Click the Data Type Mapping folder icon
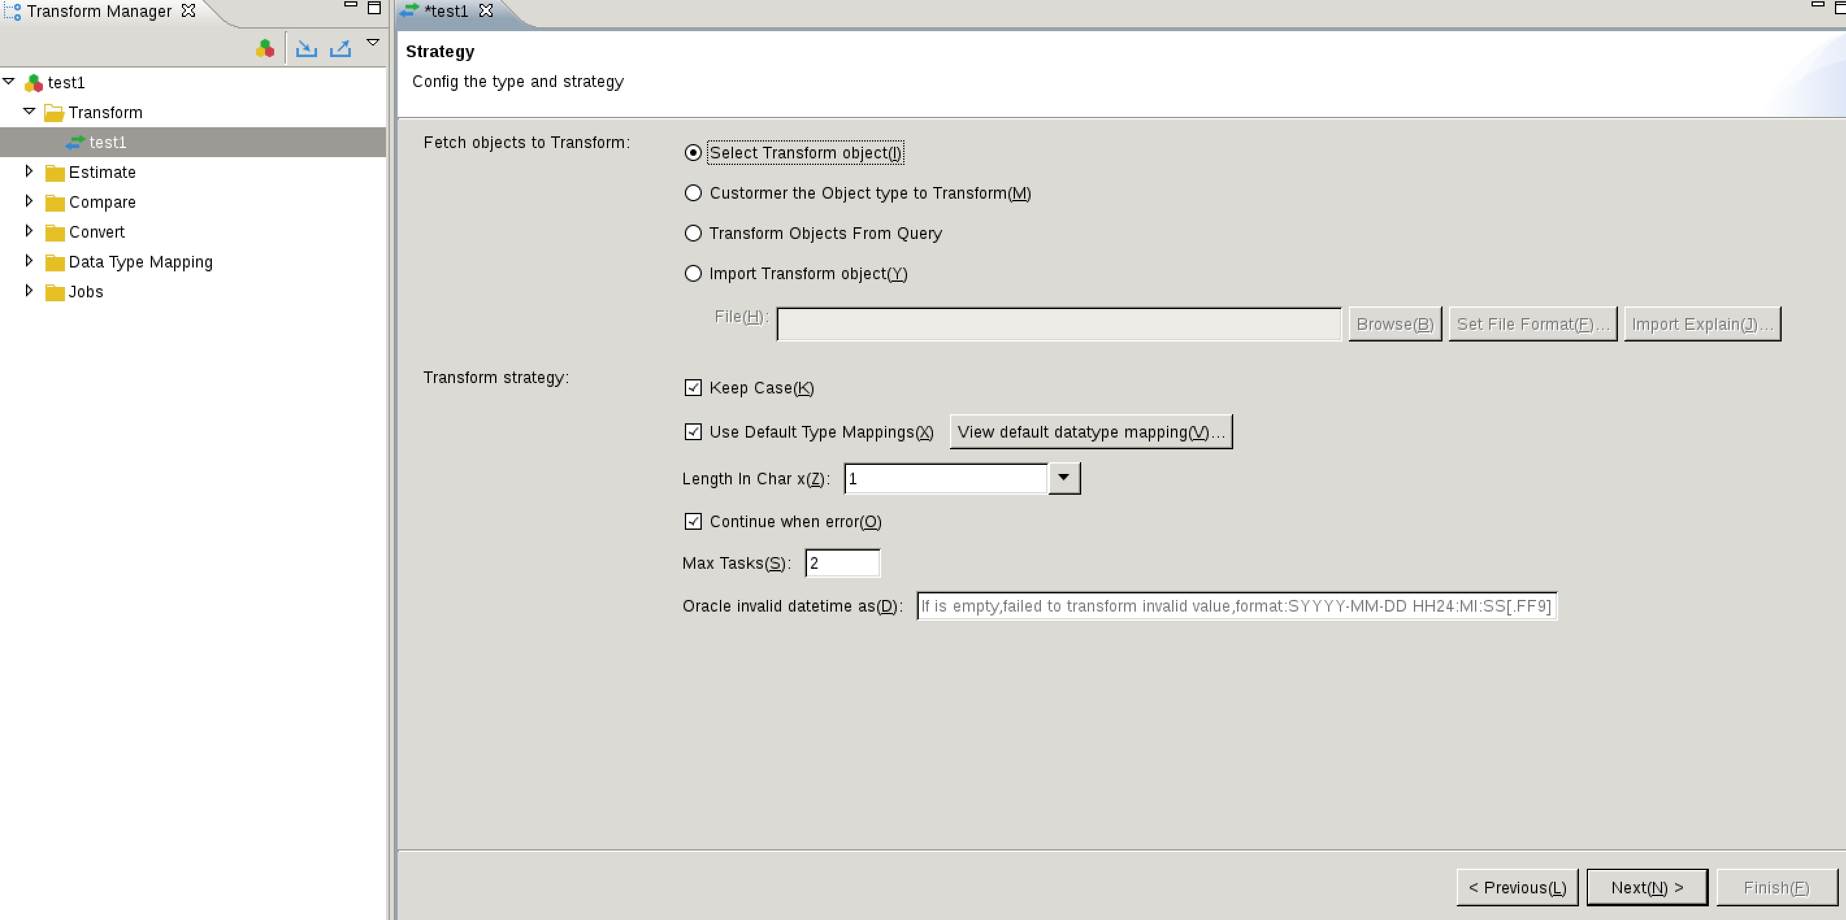1846x920 pixels. point(55,263)
